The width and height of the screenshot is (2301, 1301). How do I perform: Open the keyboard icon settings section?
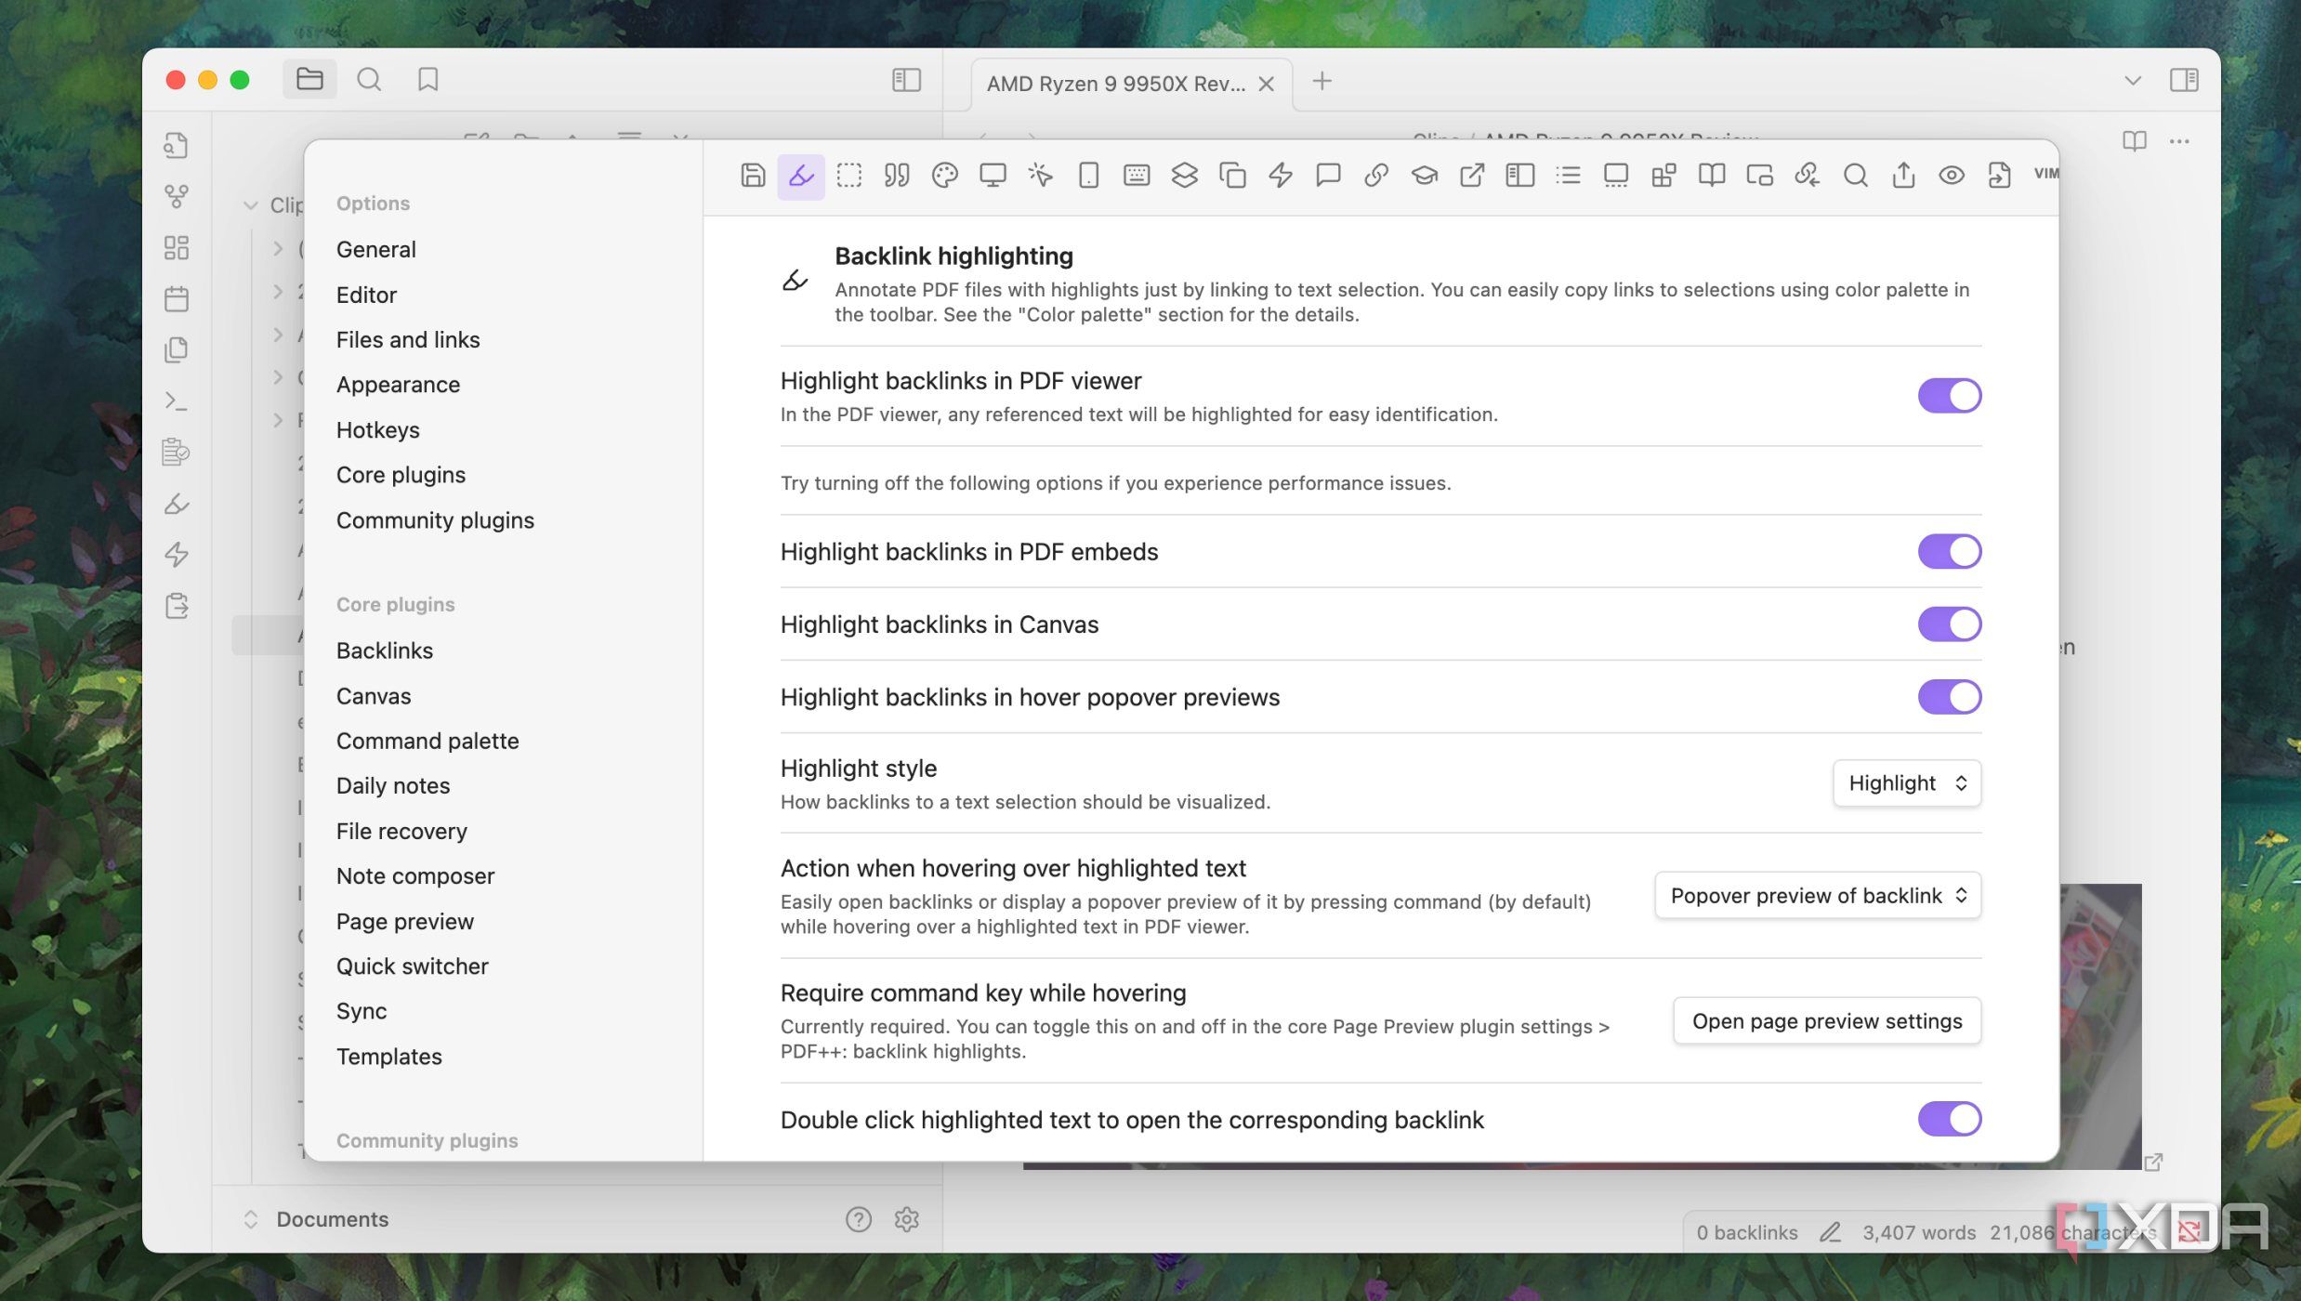click(x=1137, y=176)
